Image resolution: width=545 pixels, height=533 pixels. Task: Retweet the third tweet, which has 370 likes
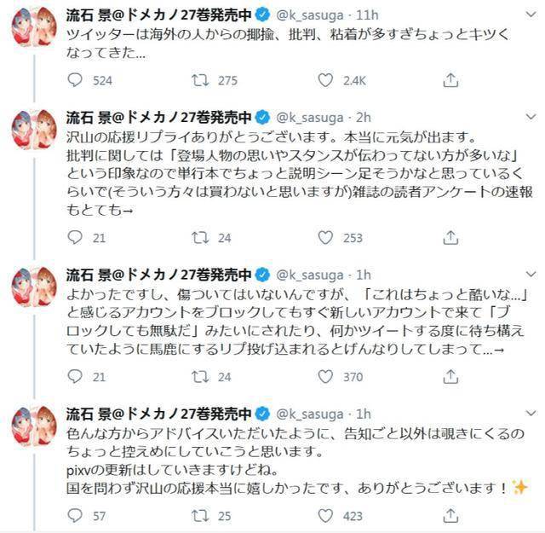[199, 377]
